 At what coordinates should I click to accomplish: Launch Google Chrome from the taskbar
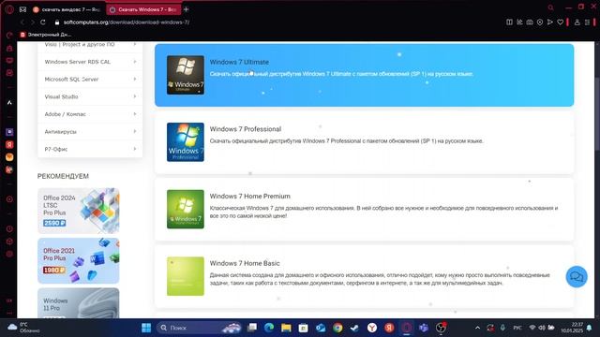[x=337, y=328]
